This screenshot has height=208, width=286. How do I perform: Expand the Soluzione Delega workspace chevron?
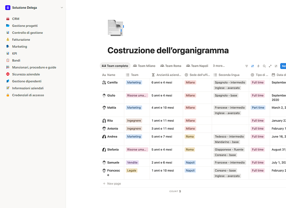point(62,8)
